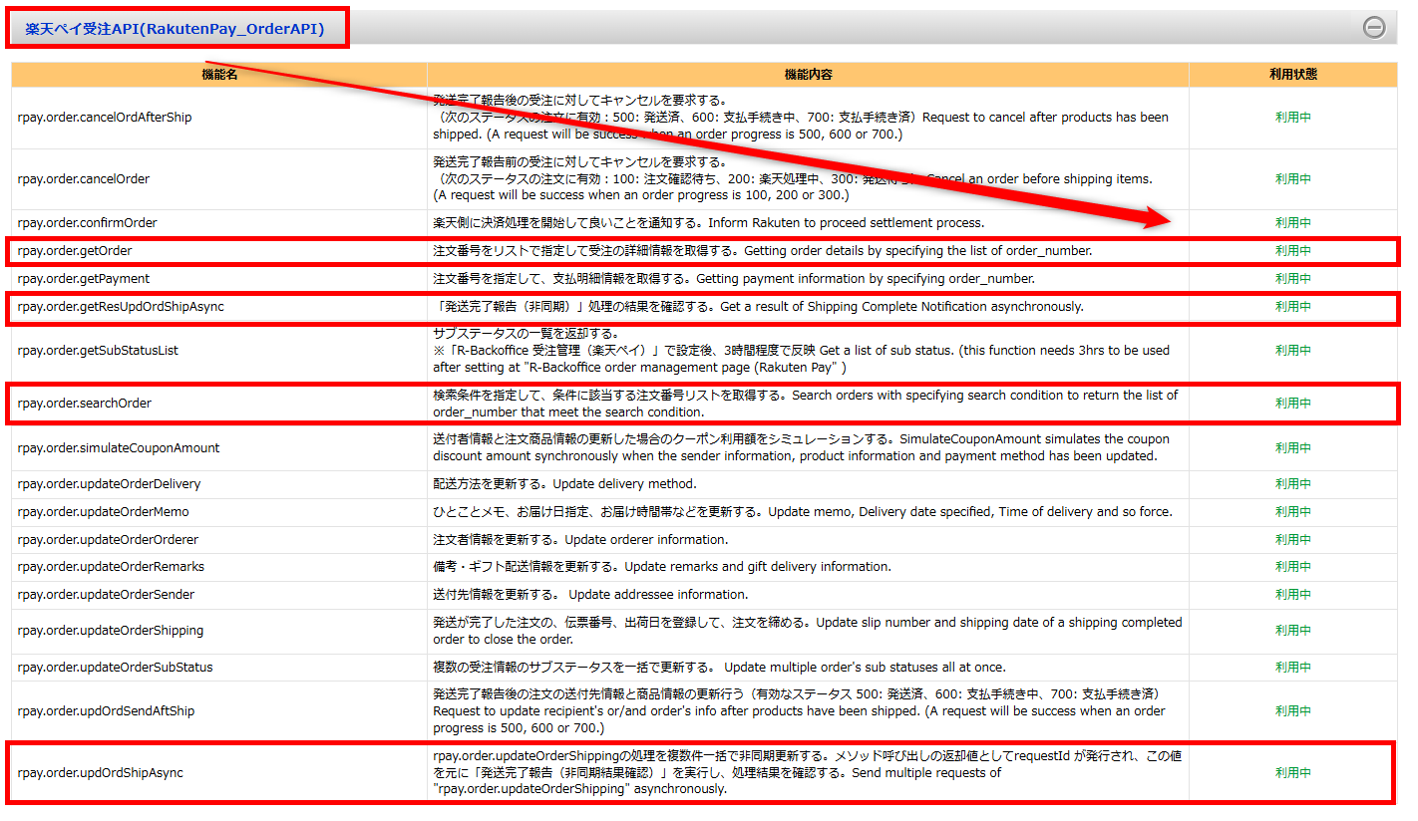Select rpay.order.updateOrderSubStatus function name
The width and height of the screenshot is (1418, 821).
(x=115, y=668)
